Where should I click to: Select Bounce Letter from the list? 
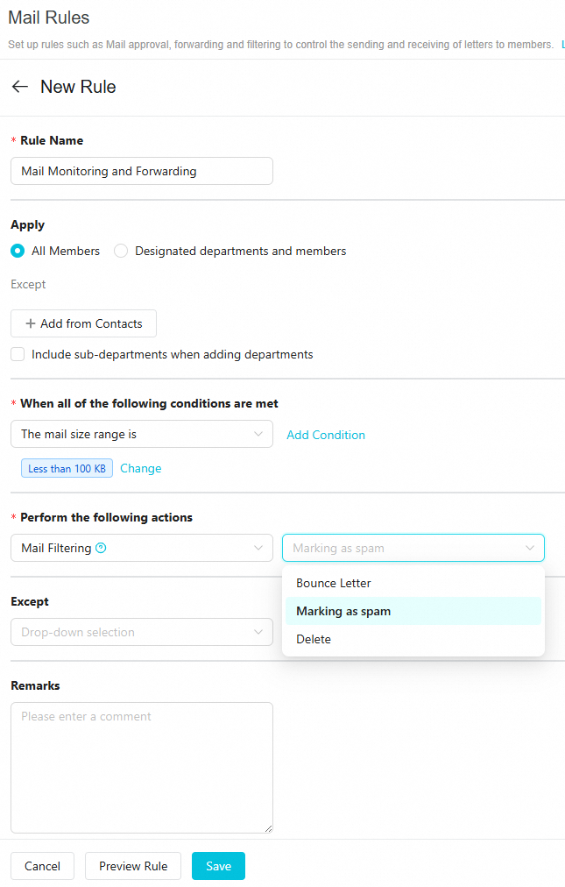(x=334, y=583)
